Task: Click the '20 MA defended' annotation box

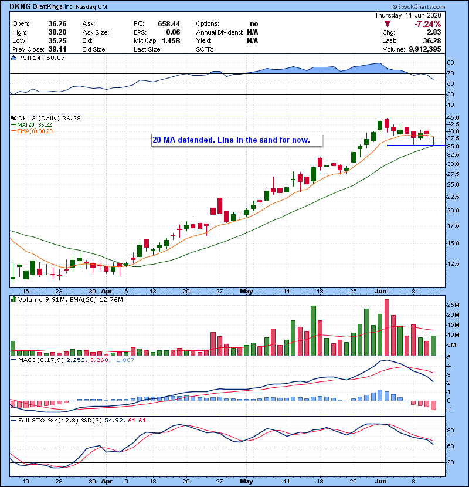Action: pyautogui.click(x=237, y=140)
